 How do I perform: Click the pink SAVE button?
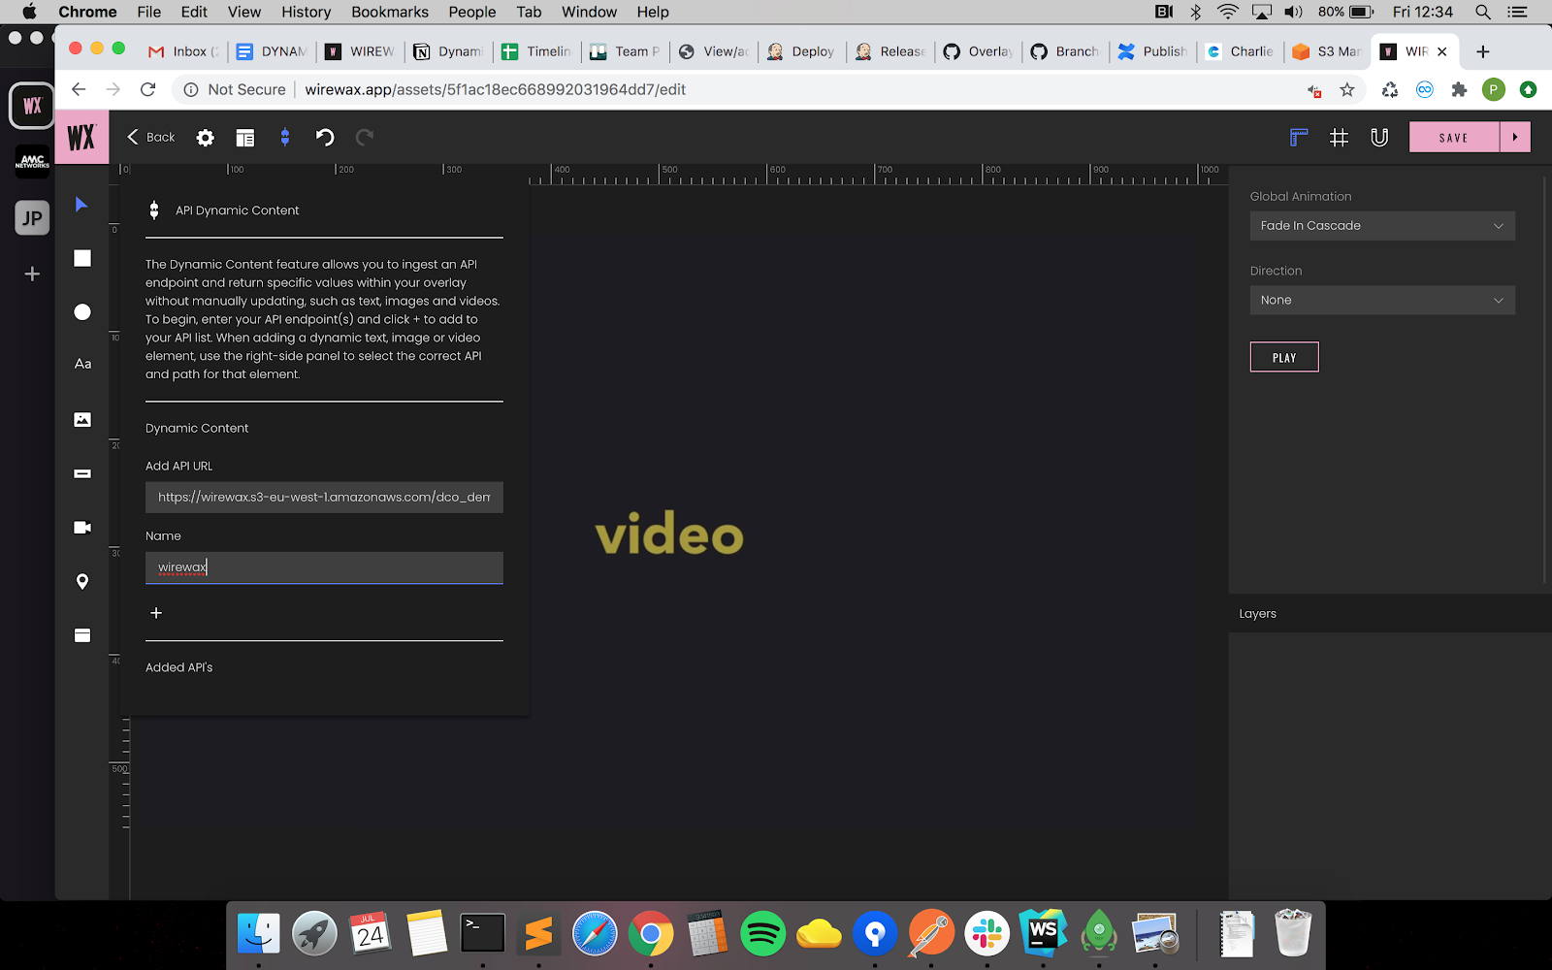pyautogui.click(x=1453, y=138)
